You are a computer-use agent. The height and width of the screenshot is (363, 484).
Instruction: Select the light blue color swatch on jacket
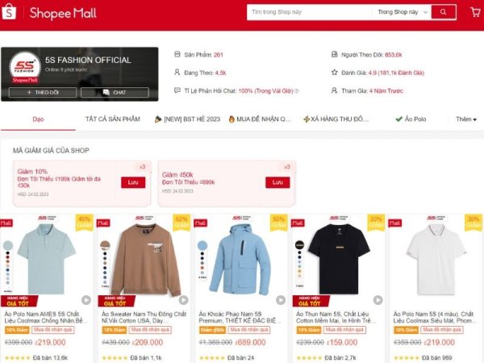[x=202, y=245]
